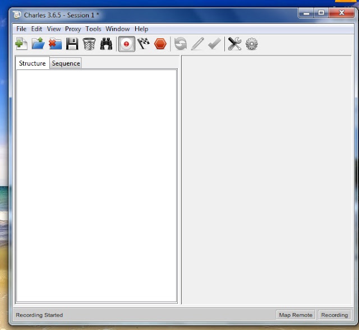
Task: Open Tools via the wrench and screwdriver icon
Action: point(234,44)
